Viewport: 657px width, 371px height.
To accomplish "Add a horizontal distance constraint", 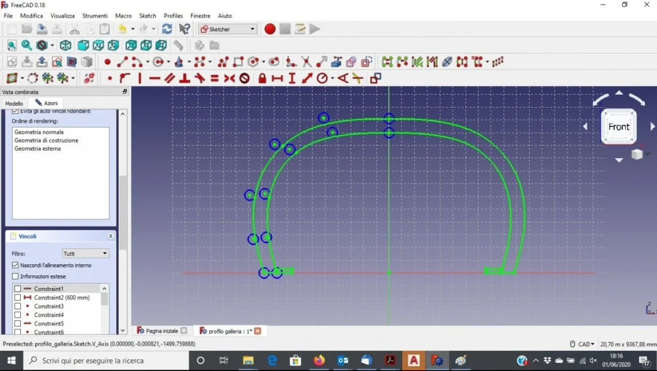I will pos(277,78).
